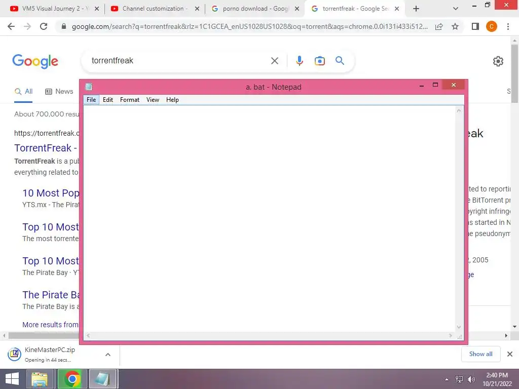519x389 pixels.
Task: Select the All search tab
Action: (x=23, y=91)
